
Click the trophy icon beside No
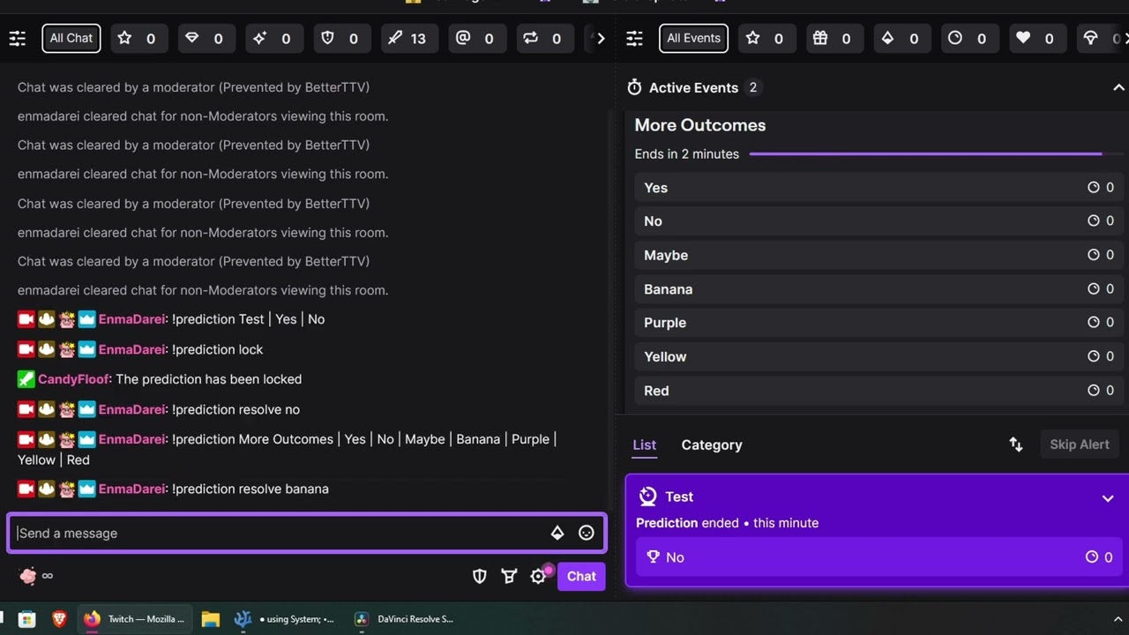(654, 557)
